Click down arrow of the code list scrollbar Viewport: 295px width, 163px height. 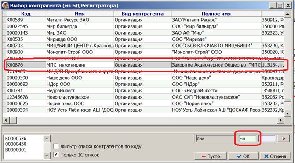[x=47, y=156]
